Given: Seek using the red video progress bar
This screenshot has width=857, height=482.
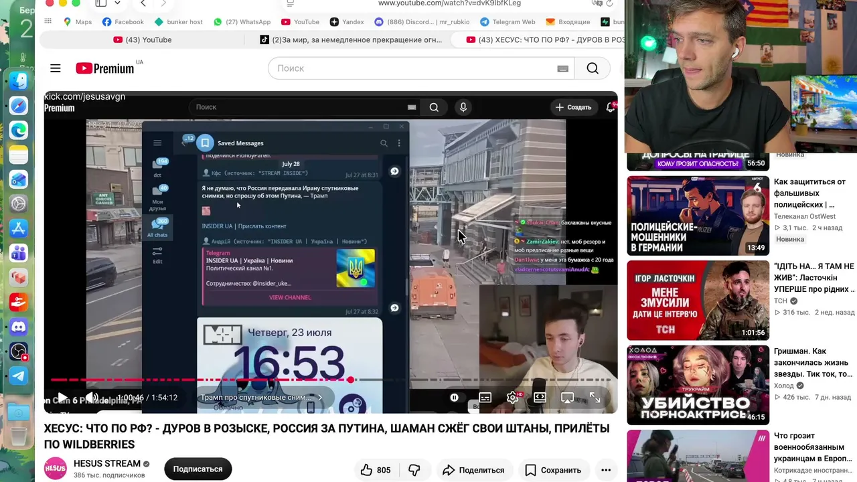Looking at the screenshot, I should [x=331, y=380].
